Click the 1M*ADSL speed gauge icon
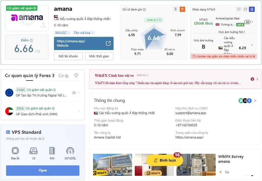Viewport: 262px width, 181px height. point(70,151)
